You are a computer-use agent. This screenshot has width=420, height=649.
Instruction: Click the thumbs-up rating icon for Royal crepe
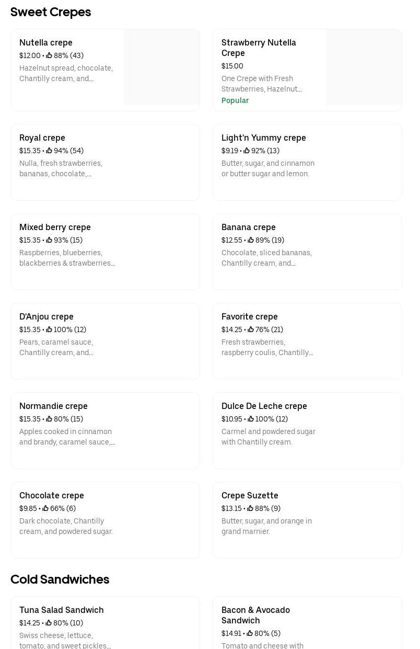[x=49, y=151]
